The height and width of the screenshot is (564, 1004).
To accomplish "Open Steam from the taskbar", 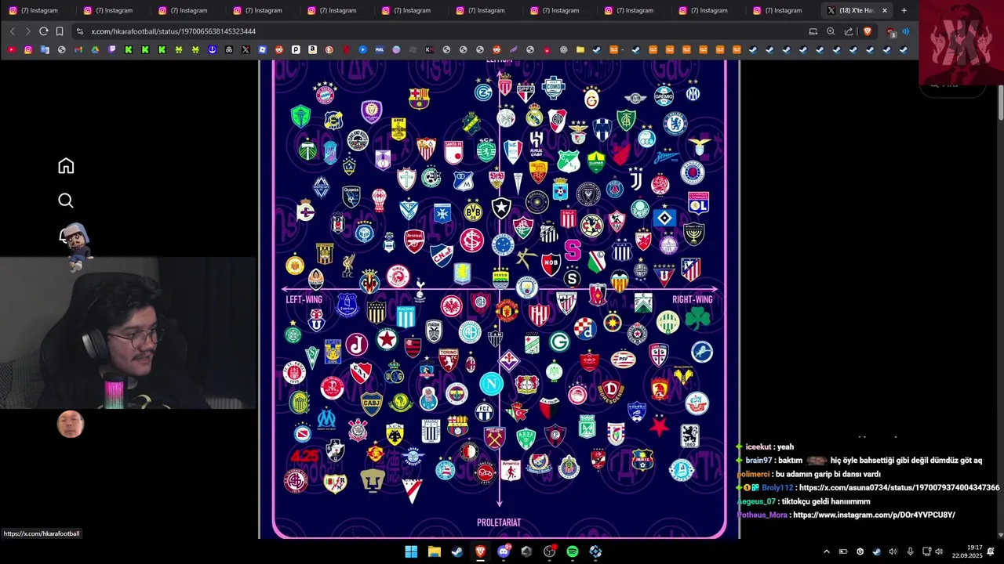I will [x=457, y=551].
